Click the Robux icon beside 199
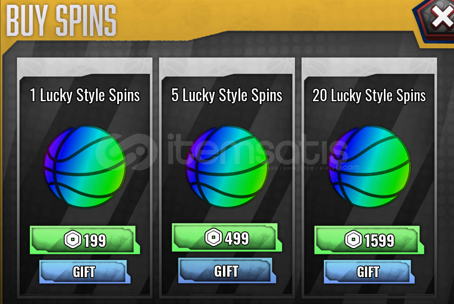454x304 pixels. (x=72, y=239)
